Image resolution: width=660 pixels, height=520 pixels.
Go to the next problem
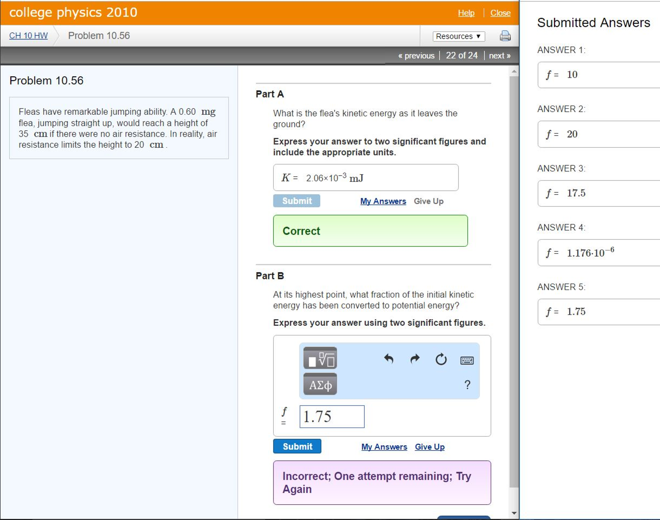tap(499, 55)
